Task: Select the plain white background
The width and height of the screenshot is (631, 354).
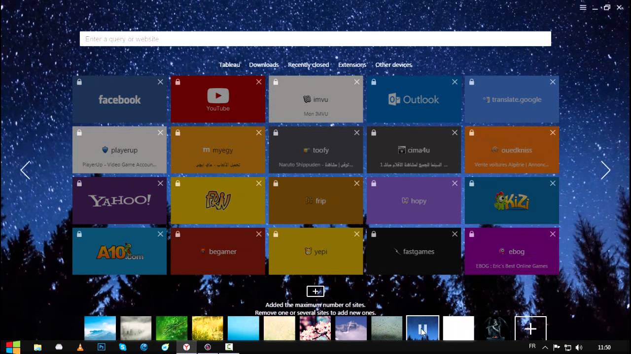Action: click(x=458, y=328)
